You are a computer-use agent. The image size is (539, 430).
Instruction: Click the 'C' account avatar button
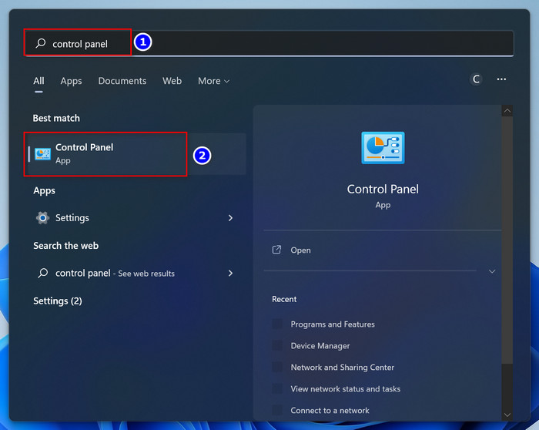(476, 79)
